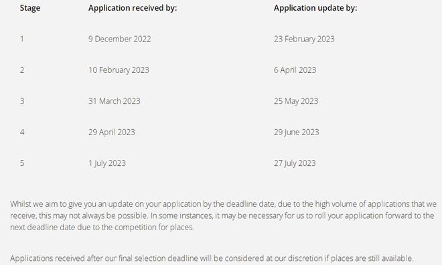Viewport: 442px width, 265px height.
Task: Select the 9 December 2022 date
Action: [x=119, y=39]
